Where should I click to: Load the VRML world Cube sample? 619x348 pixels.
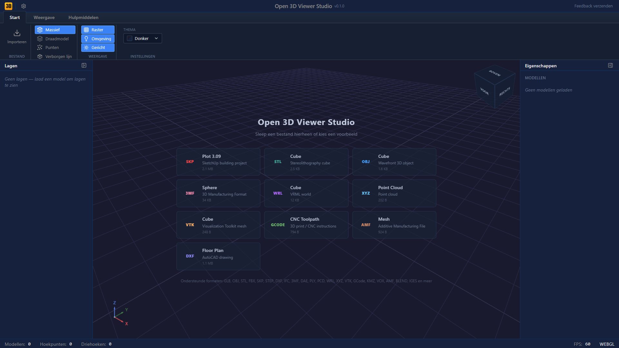(306, 193)
